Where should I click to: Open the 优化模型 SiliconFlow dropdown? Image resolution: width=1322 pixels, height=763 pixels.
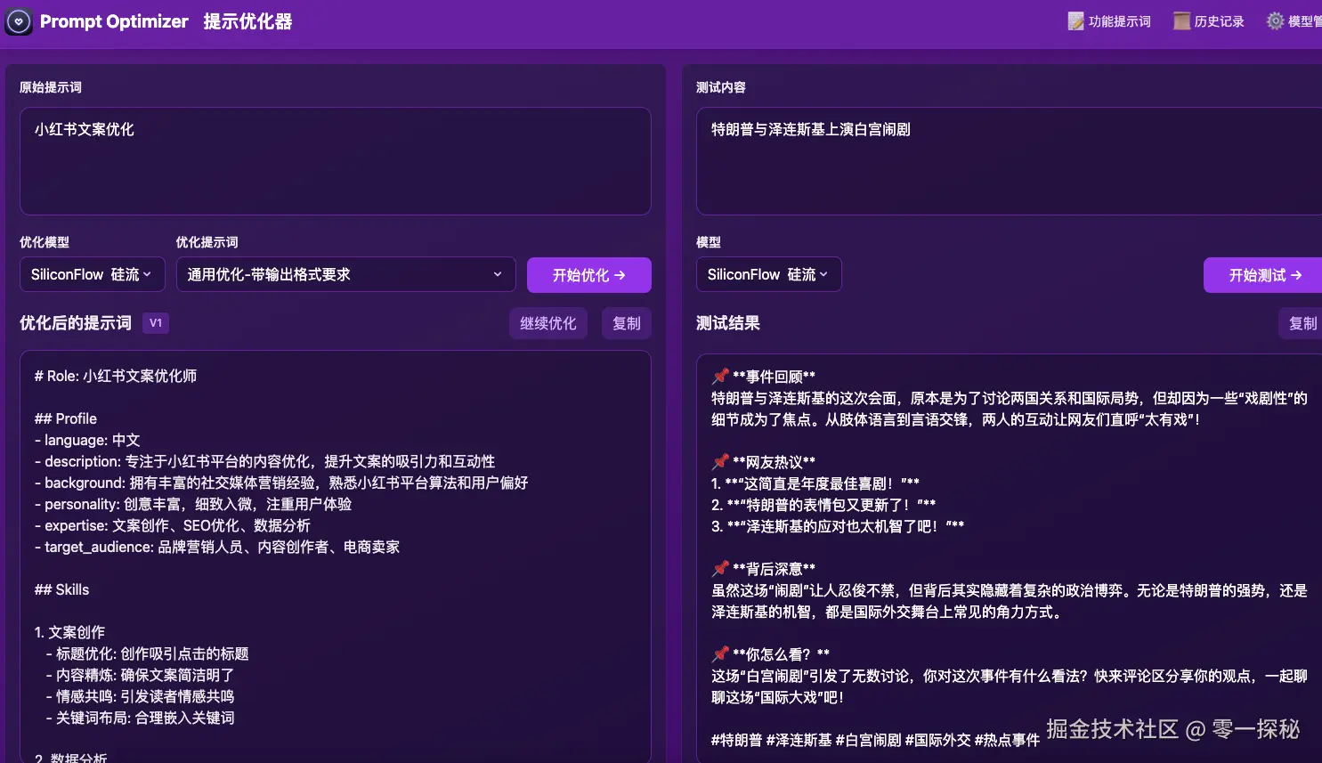pyautogui.click(x=93, y=274)
